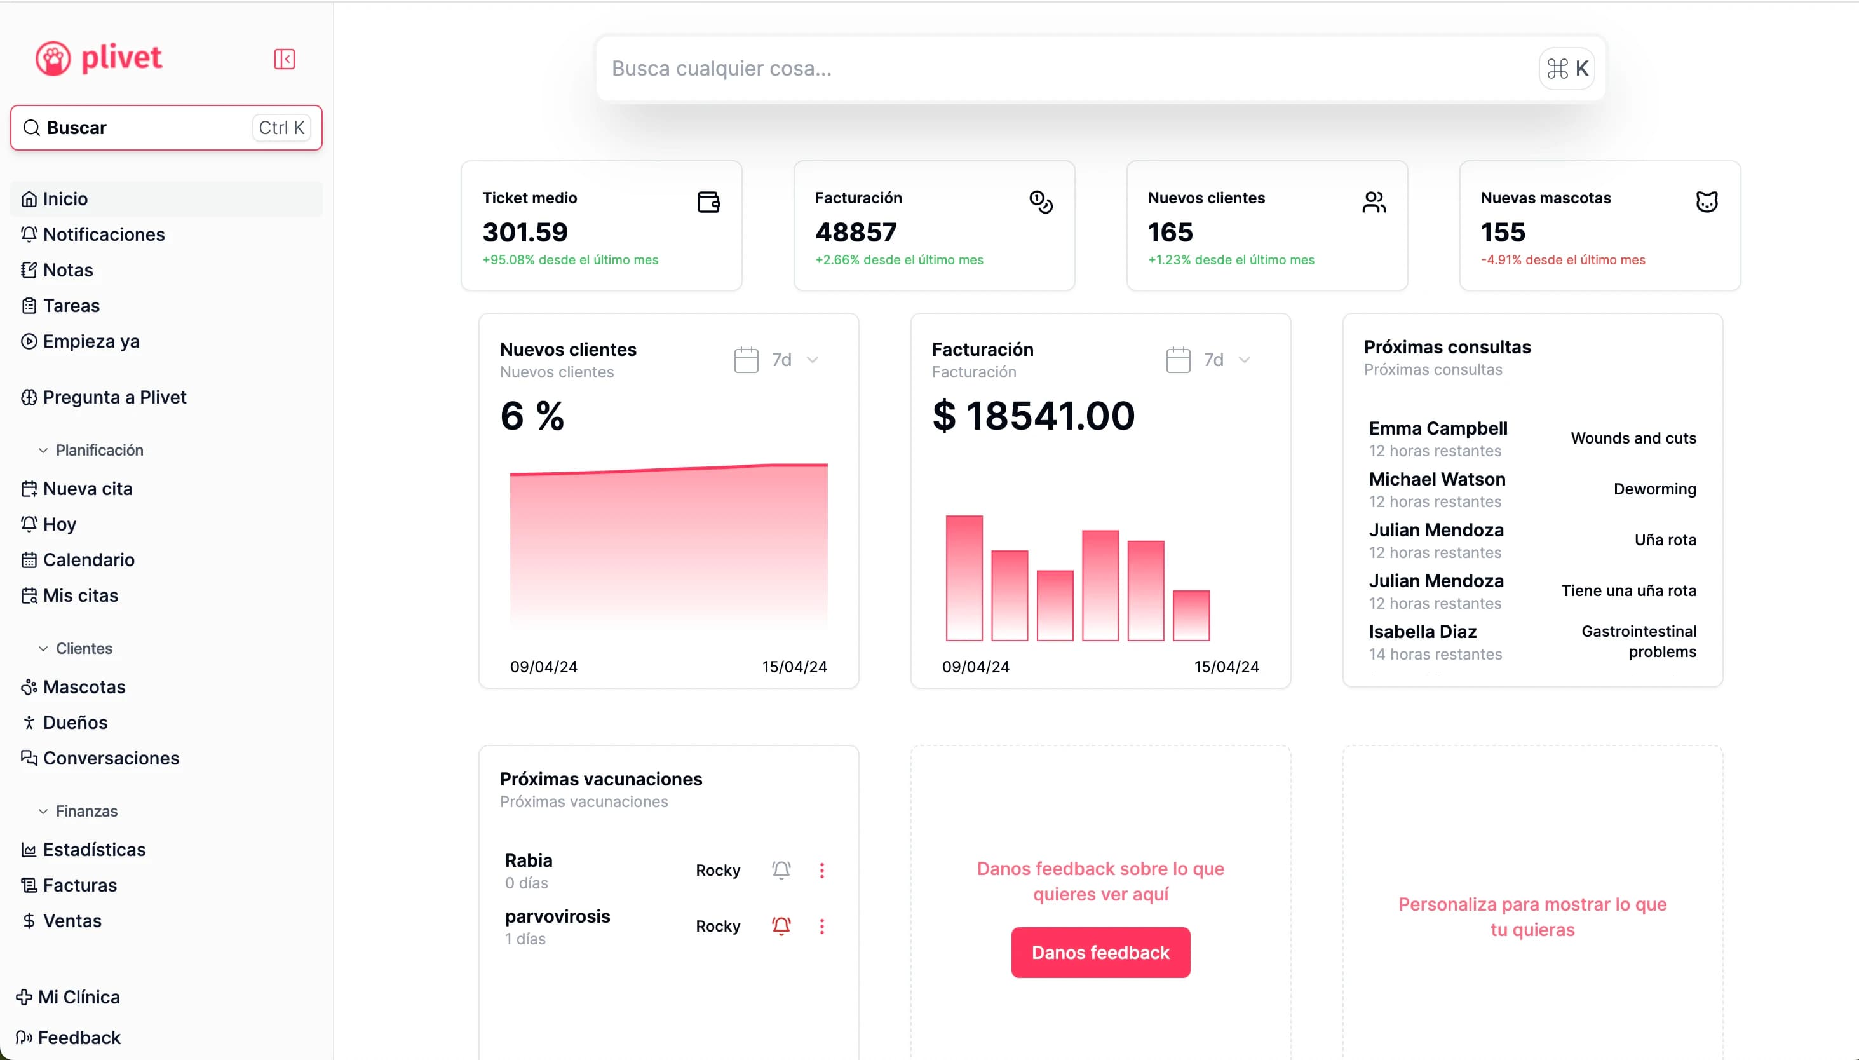
Task: Open Michael Watson's Deworming consultation
Action: tap(1532, 490)
